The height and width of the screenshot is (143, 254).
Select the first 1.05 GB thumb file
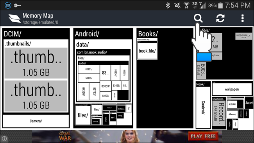(x=36, y=63)
